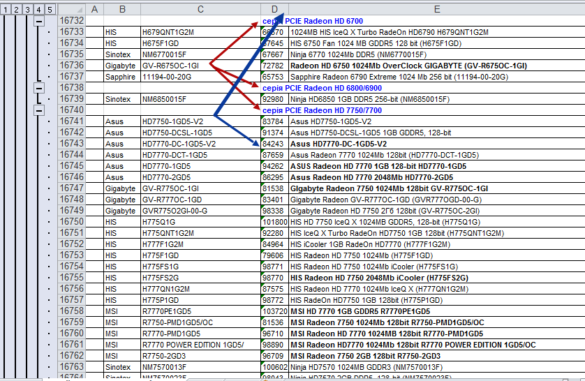Click 'HIS Radeon HD 7750 1024Mb iCooler' cell
The image size is (585, 381).
(437, 267)
